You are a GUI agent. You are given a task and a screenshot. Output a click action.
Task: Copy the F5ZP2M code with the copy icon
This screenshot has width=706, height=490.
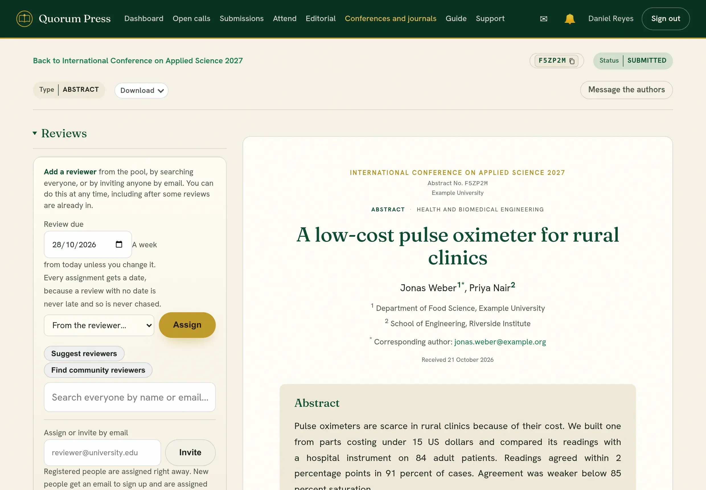coord(572,61)
